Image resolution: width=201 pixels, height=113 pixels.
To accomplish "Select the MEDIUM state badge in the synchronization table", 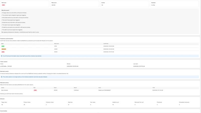I will [x=4, y=49].
